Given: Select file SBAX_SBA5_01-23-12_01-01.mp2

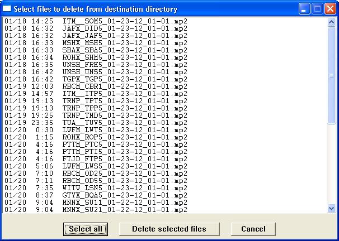Looking at the screenshot, I should [166, 50].
